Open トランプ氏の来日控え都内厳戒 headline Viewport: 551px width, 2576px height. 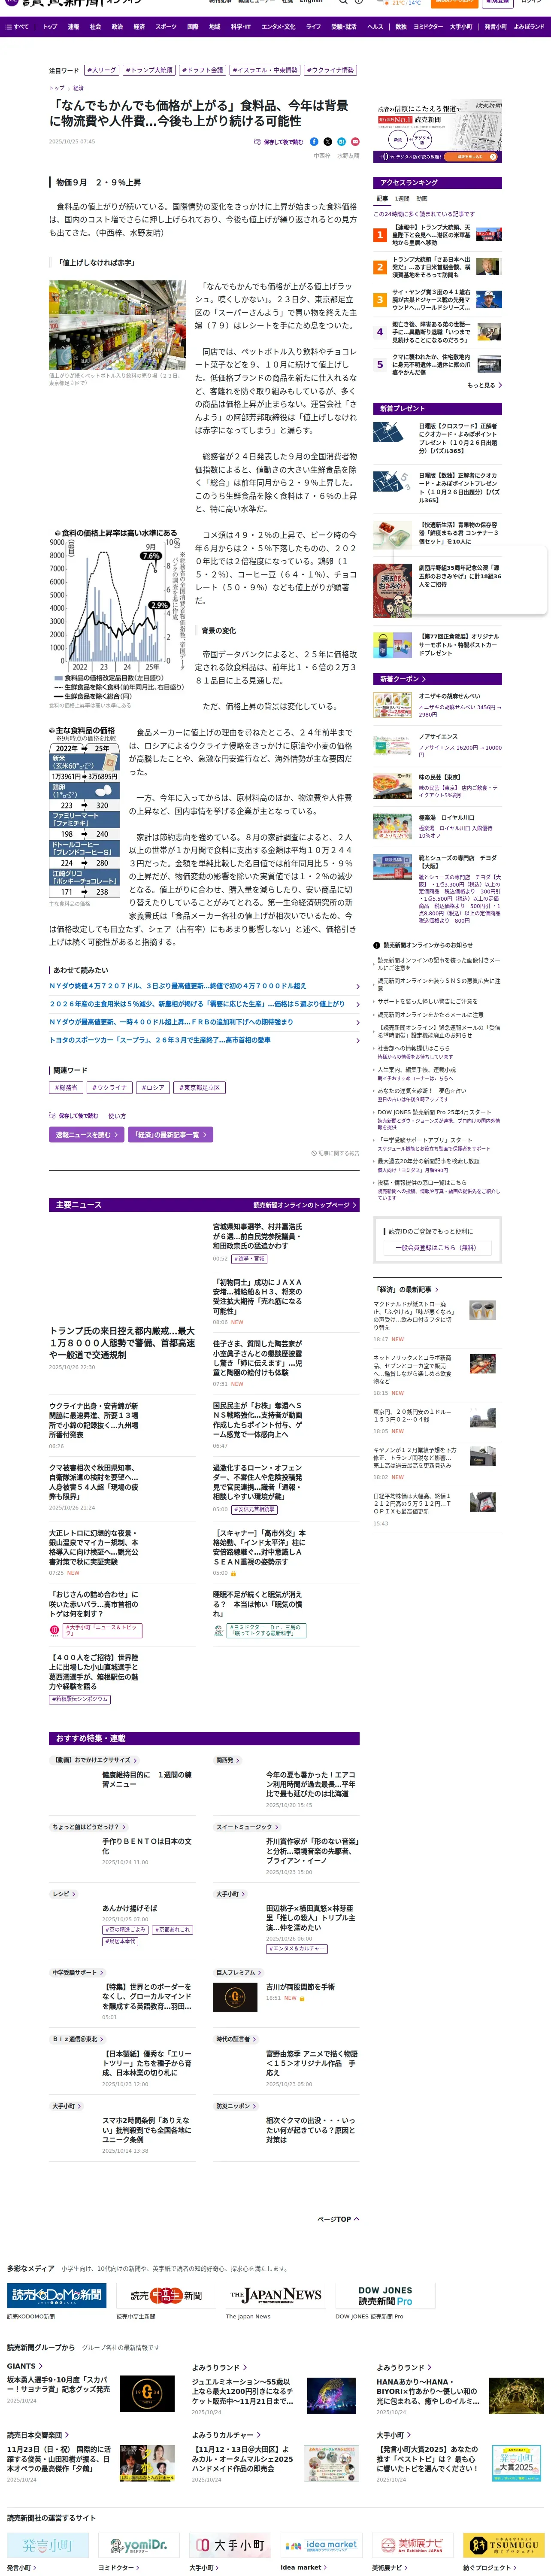(122, 1343)
